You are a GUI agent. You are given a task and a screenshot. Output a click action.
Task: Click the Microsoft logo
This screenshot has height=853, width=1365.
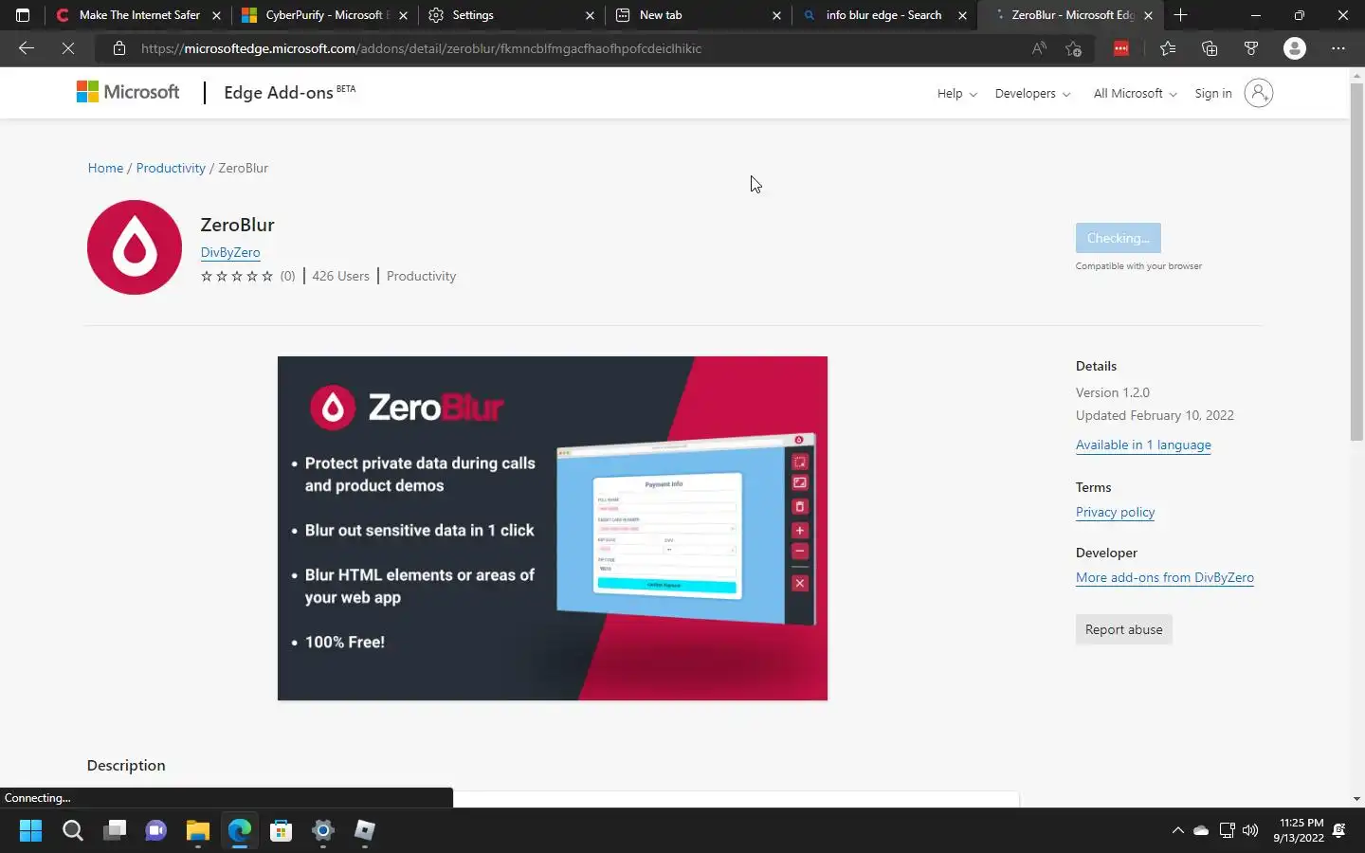128,92
